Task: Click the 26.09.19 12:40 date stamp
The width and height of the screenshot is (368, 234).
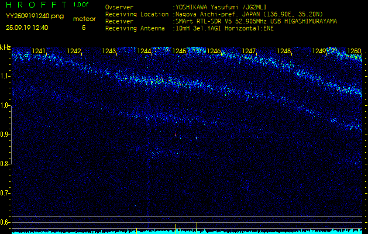Action: point(27,27)
